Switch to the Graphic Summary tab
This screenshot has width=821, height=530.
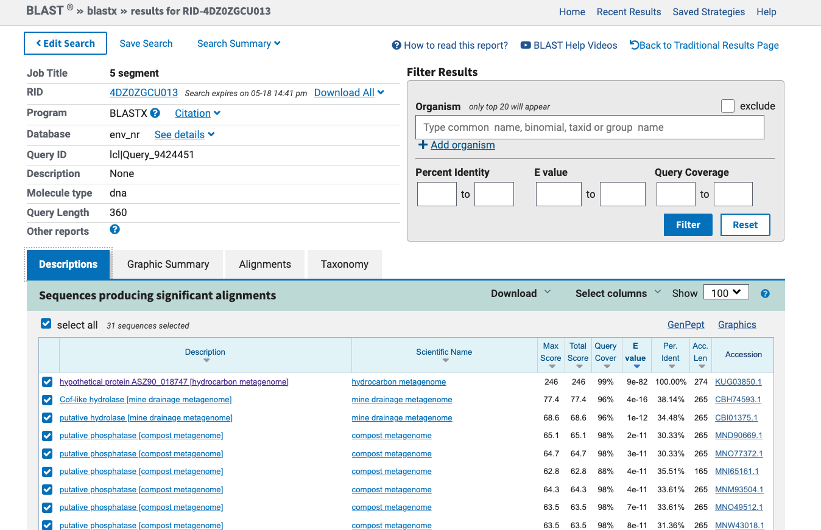coord(168,264)
